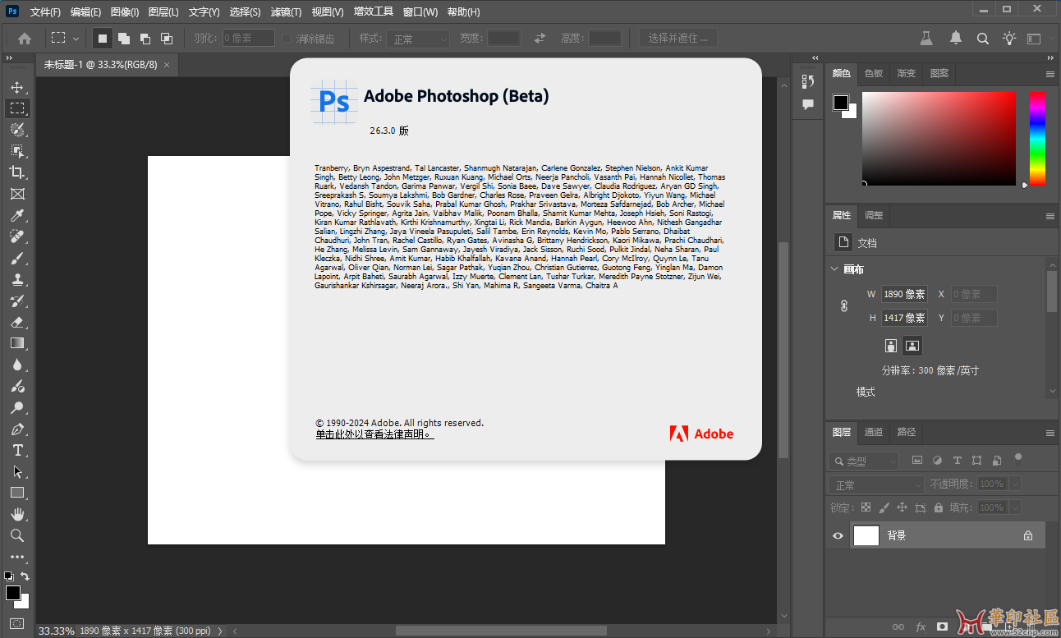Select the Move tool

tap(17, 87)
